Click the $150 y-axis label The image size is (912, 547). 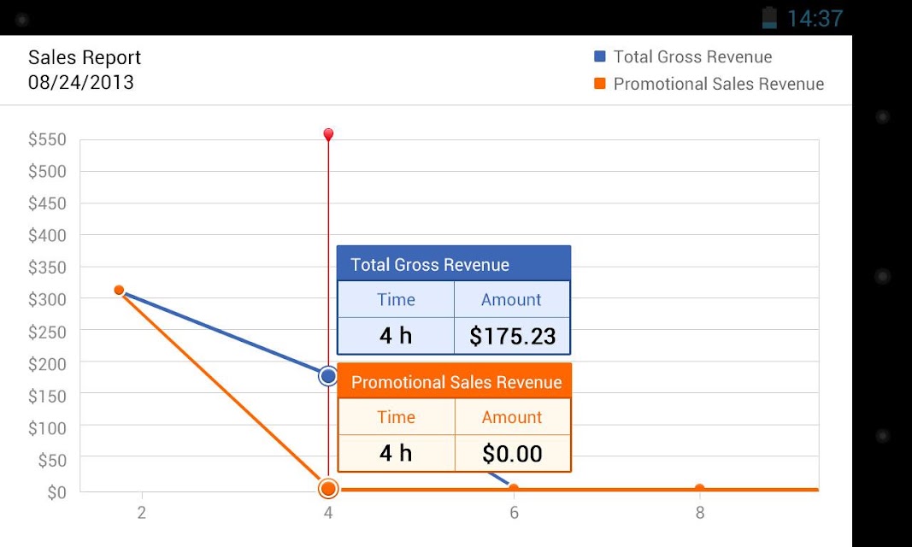point(47,396)
